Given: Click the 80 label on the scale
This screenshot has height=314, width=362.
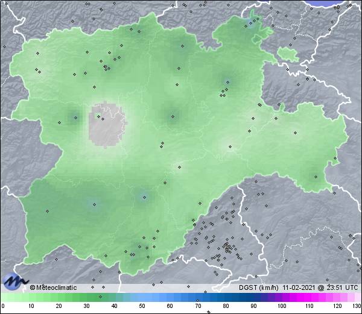Looking at the screenshot, I should 226,306.
